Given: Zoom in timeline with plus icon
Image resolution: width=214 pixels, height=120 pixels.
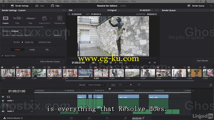Looking at the screenshot, I should [x=139, y=85].
